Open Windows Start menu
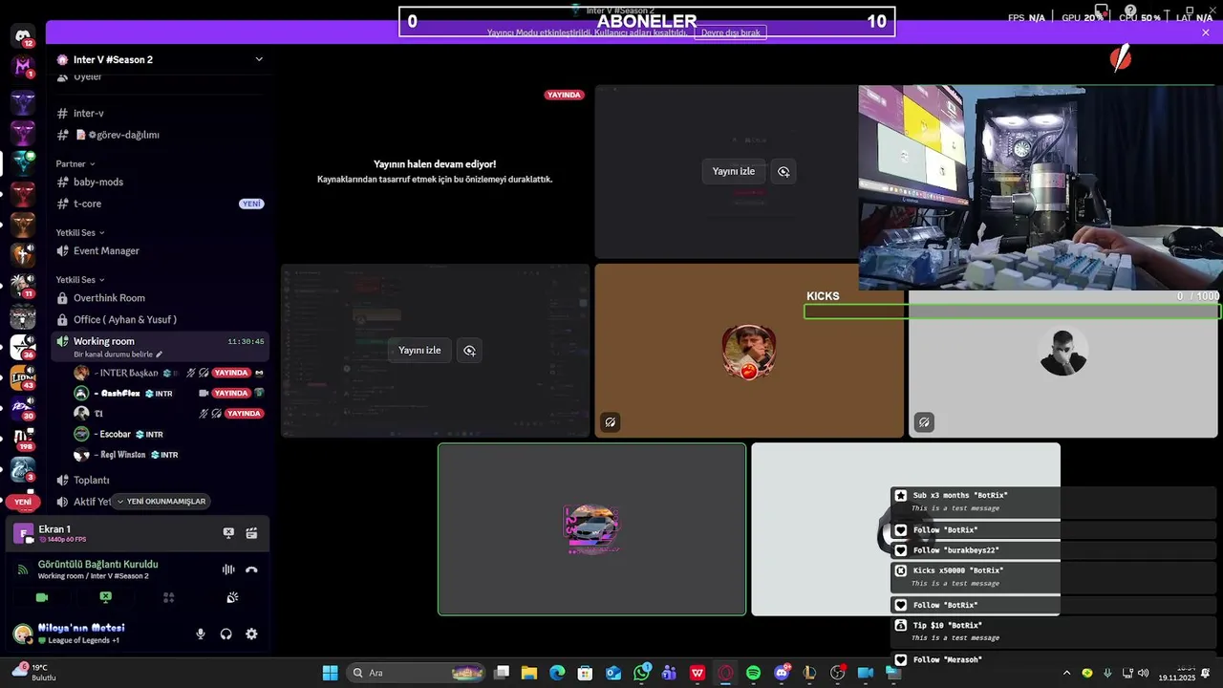This screenshot has width=1223, height=688. point(330,673)
